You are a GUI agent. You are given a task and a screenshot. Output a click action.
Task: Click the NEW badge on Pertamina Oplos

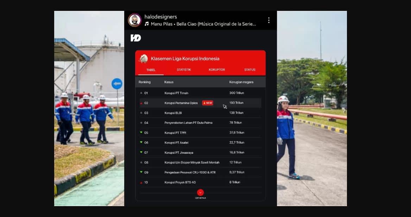point(208,103)
